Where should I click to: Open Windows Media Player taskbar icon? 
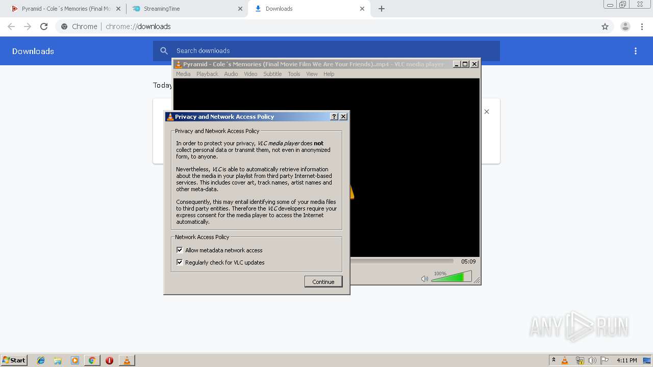(75, 360)
